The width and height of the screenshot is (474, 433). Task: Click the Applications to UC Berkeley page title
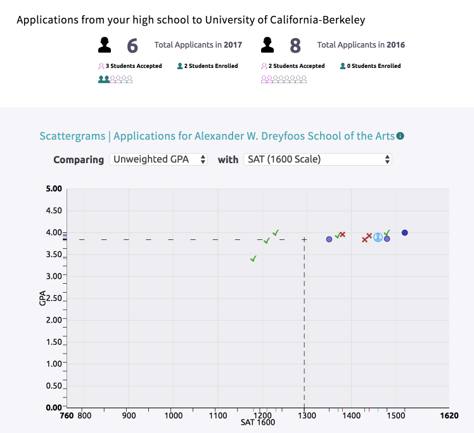[191, 20]
